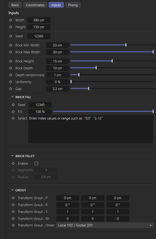Collapse the GROUT section
The height and width of the screenshot is (239, 156).
[12, 190]
